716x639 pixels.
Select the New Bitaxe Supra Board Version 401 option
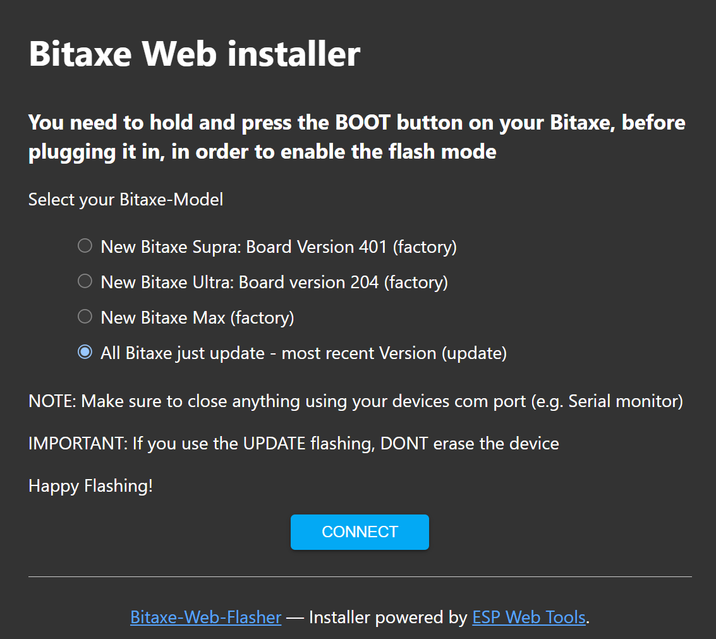coord(85,246)
